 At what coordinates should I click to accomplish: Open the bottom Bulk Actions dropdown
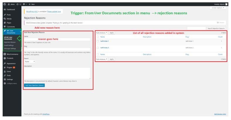[x=102, y=59]
